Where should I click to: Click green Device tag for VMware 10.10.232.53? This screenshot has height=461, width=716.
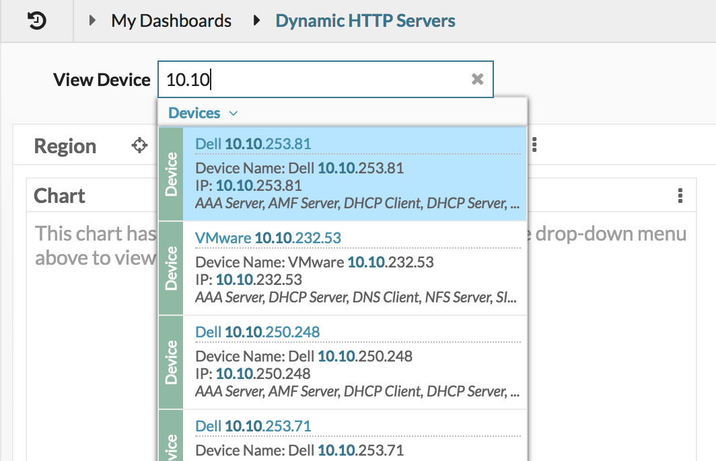tap(171, 268)
